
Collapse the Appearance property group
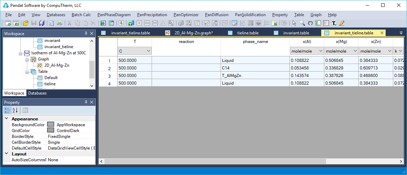tap(6, 119)
